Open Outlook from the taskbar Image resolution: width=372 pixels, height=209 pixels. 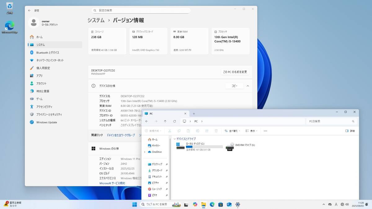click(x=229, y=204)
